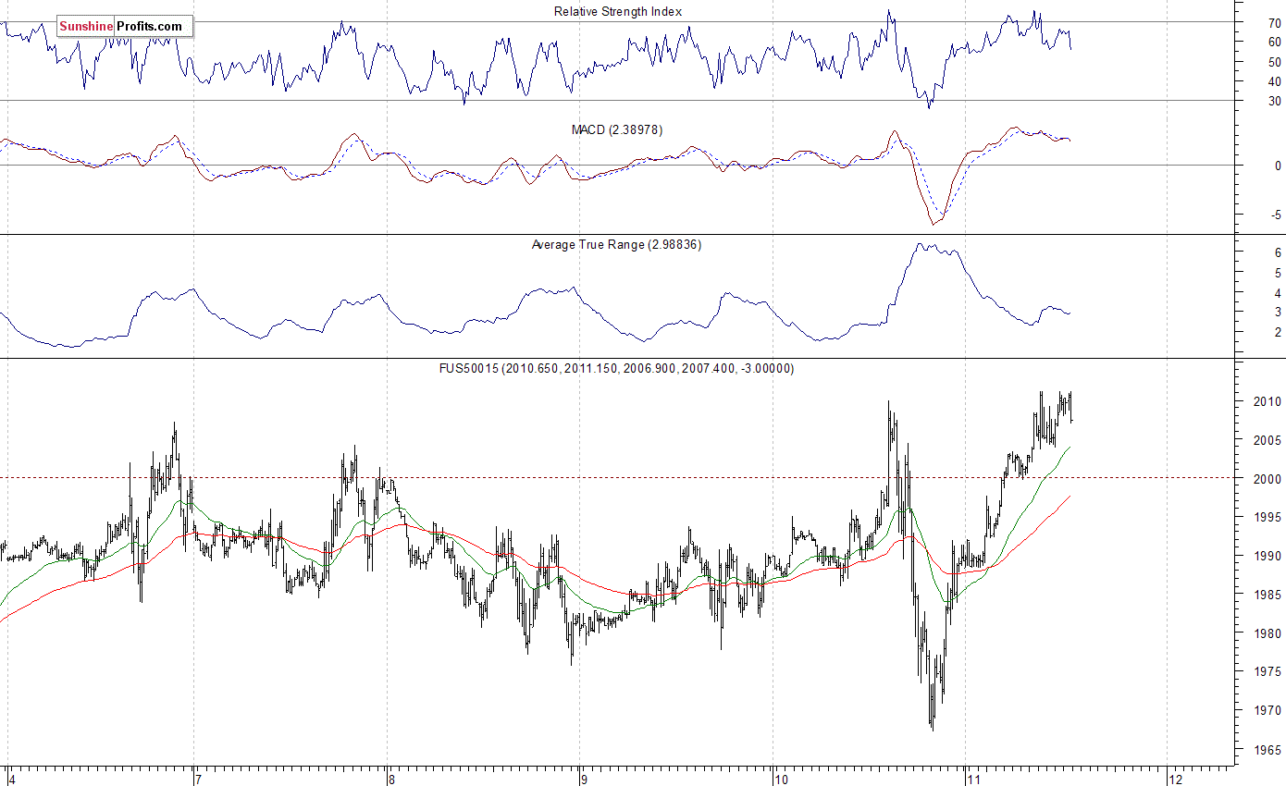This screenshot has width=1286, height=786.
Task: Click the 1990 price axis label
Action: coord(1269,557)
